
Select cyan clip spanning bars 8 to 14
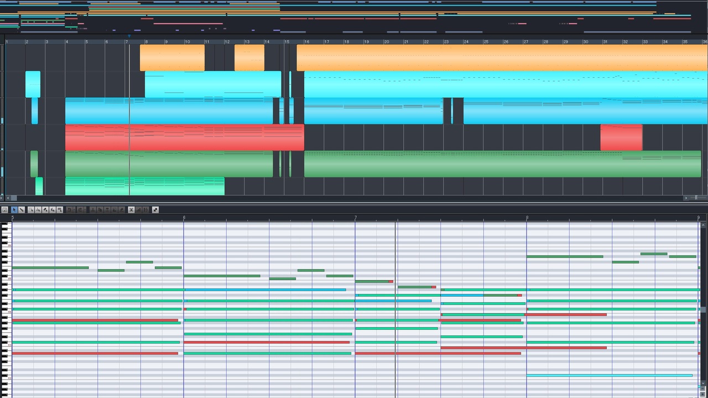point(213,84)
